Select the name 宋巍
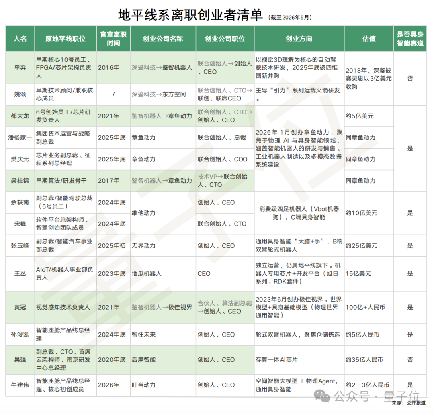 point(20,224)
